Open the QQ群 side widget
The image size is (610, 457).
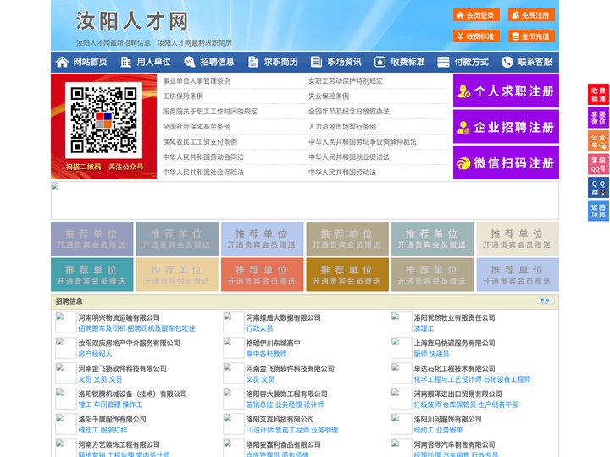tap(598, 188)
